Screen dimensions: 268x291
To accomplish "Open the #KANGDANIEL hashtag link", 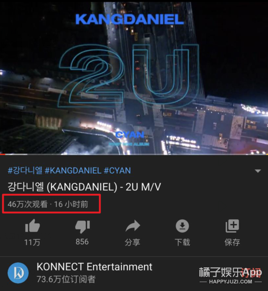I will 73,170.
